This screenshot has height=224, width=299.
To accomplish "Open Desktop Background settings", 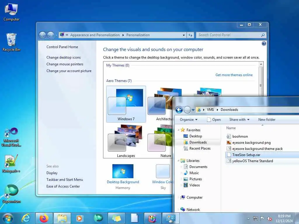I will [123, 176].
